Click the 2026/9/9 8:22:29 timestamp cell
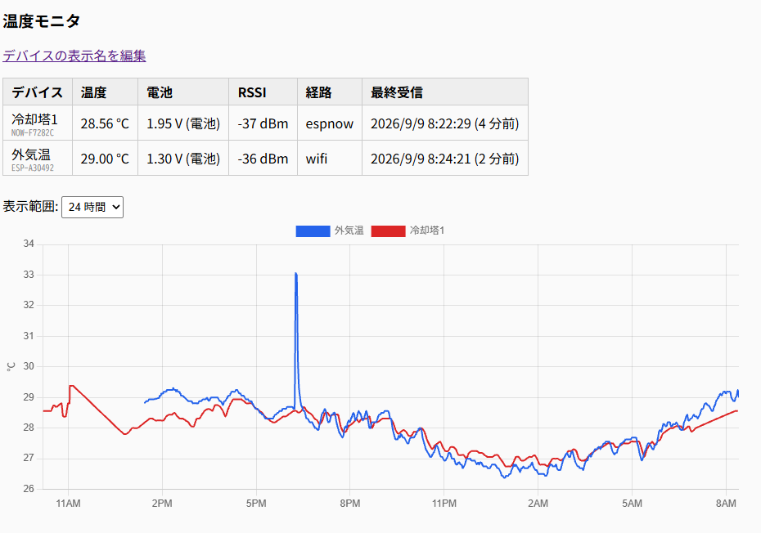The height and width of the screenshot is (533, 761). coord(445,123)
